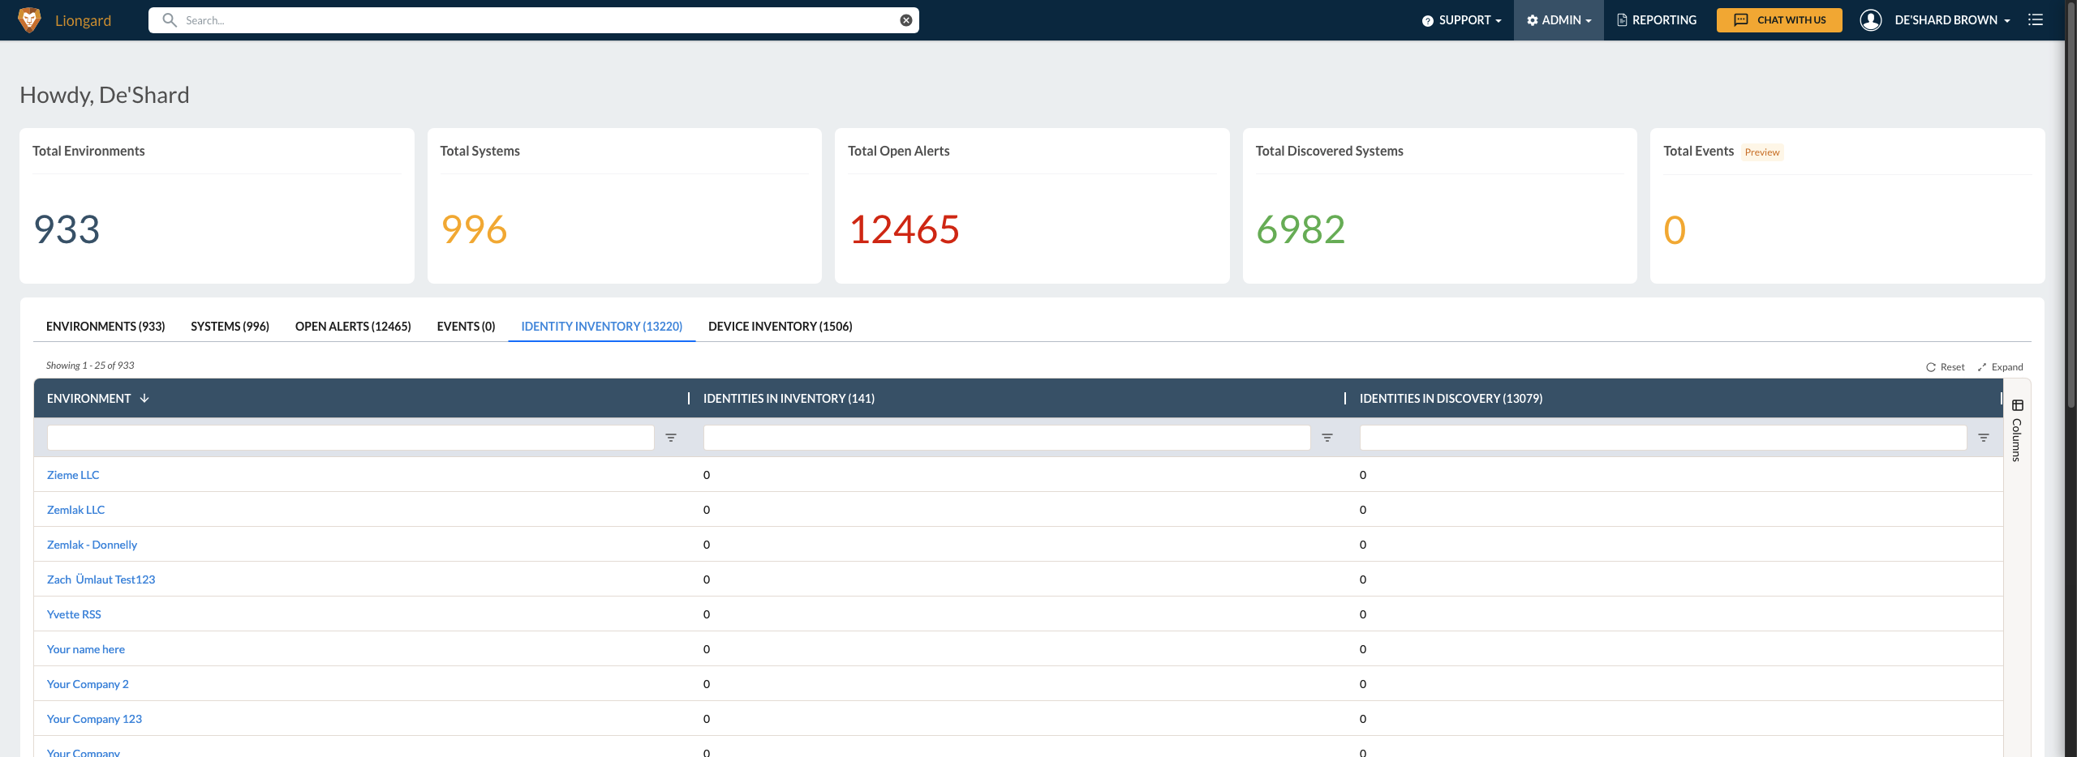This screenshot has height=757, width=2077.
Task: Click the Liongard lion logo icon
Action: tap(29, 19)
